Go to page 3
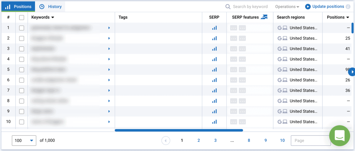The height and width of the screenshot is (151, 355). [215, 141]
